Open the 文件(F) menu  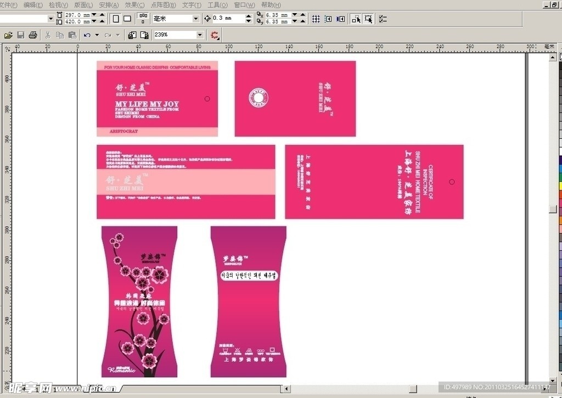(x=9, y=5)
